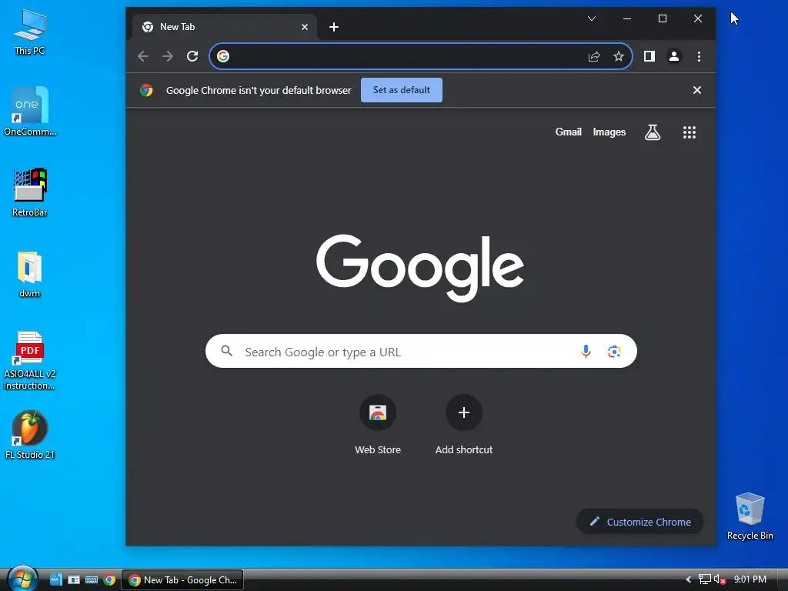Expand hidden system tray icons arrow

[689, 579]
